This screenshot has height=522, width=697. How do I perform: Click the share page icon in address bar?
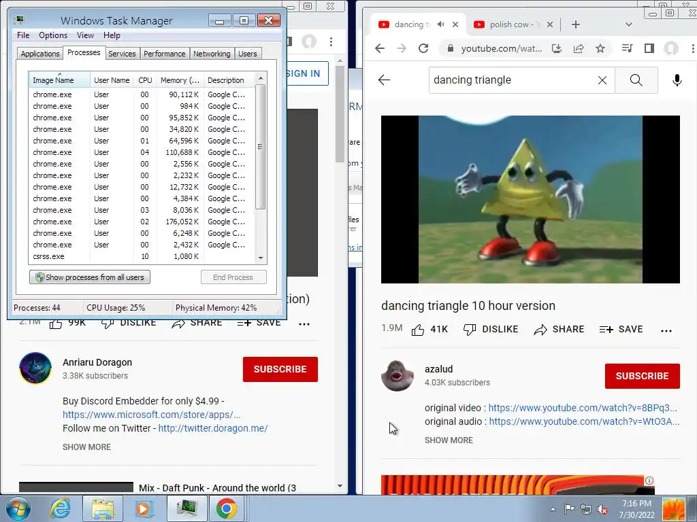(x=579, y=48)
